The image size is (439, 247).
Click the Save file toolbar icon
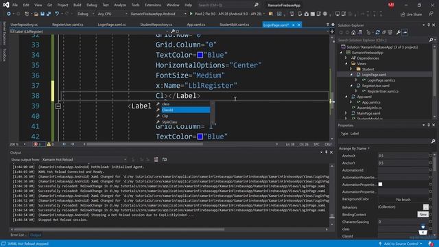pos(43,14)
